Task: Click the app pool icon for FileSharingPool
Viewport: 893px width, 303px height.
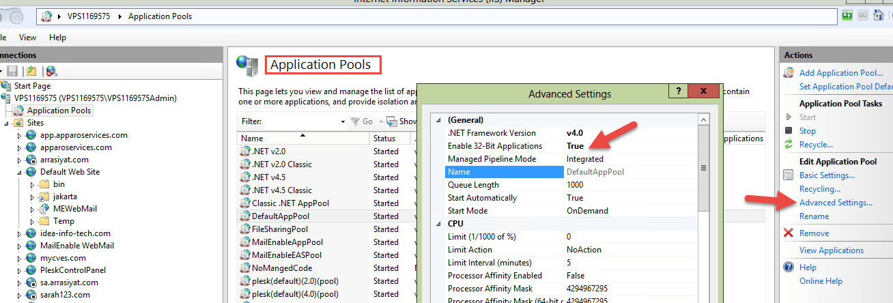Action: (245, 229)
